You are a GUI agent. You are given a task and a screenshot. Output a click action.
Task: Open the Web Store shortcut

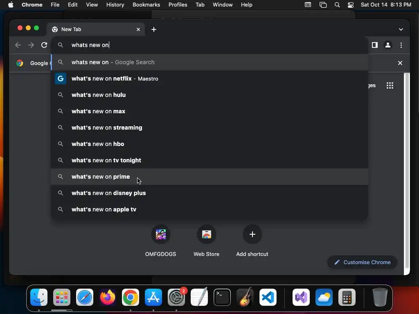[x=207, y=240]
